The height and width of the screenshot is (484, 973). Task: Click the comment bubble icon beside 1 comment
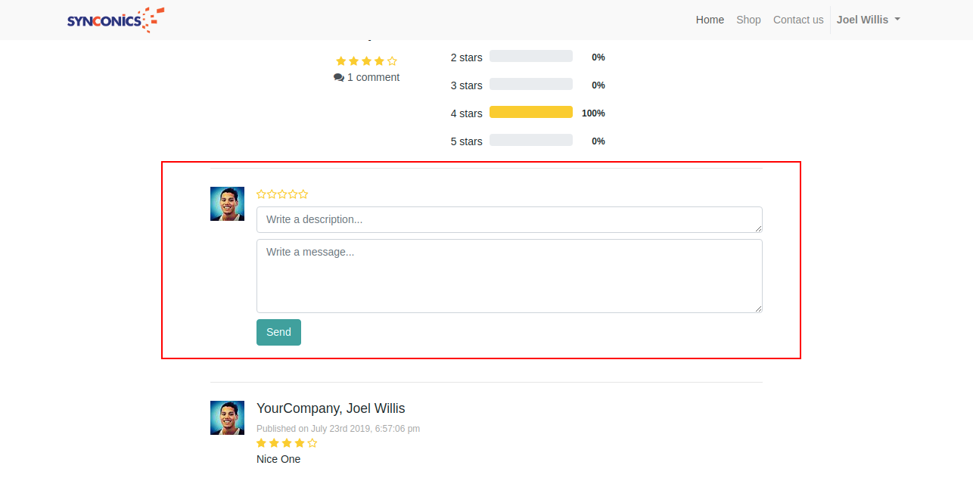339,78
